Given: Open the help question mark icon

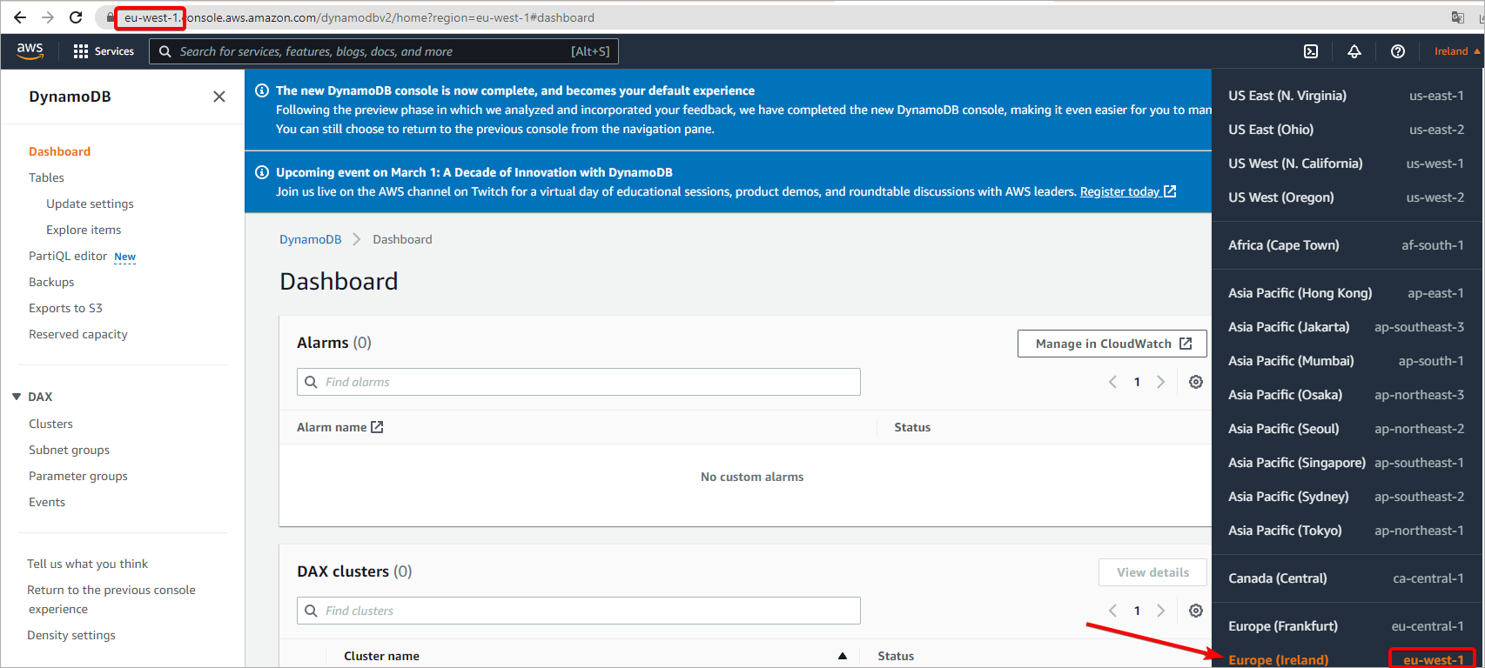Looking at the screenshot, I should (1398, 51).
